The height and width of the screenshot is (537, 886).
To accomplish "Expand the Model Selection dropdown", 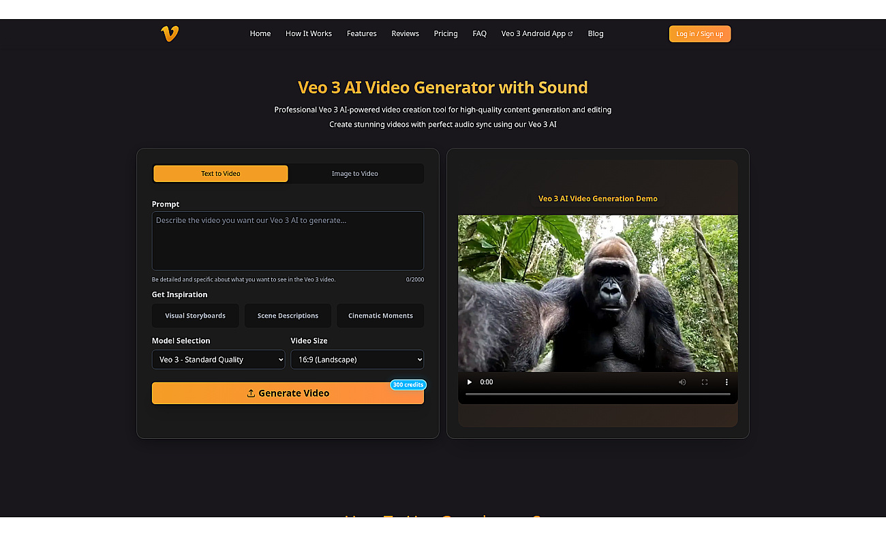I will [218, 360].
